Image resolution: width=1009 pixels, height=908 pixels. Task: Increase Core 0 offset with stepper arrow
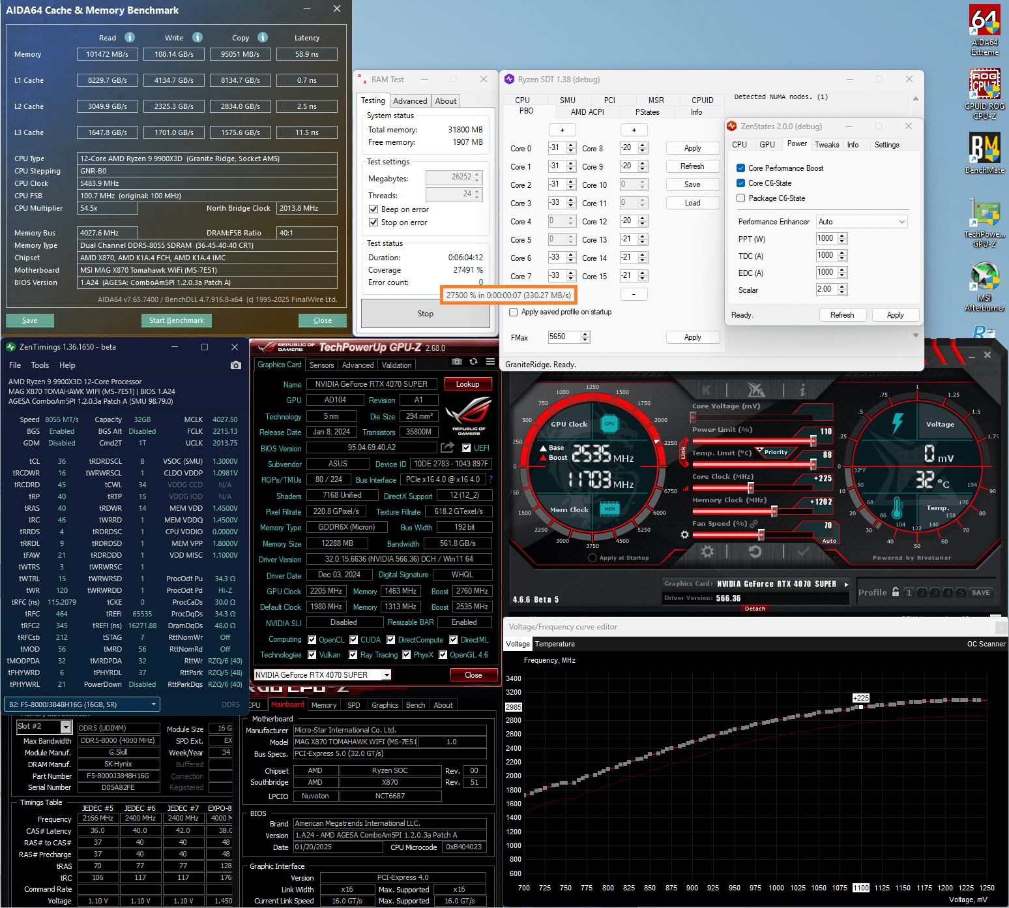point(571,145)
